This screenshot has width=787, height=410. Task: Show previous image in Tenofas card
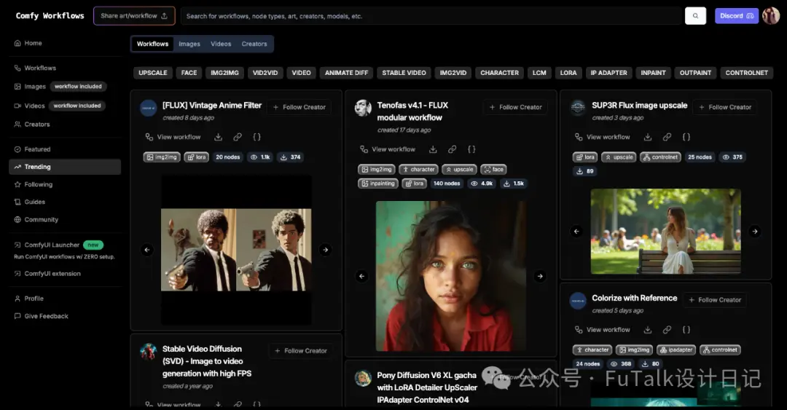362,276
